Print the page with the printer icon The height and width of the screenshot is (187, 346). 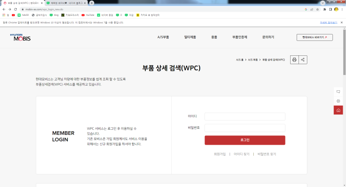[x=294, y=60]
